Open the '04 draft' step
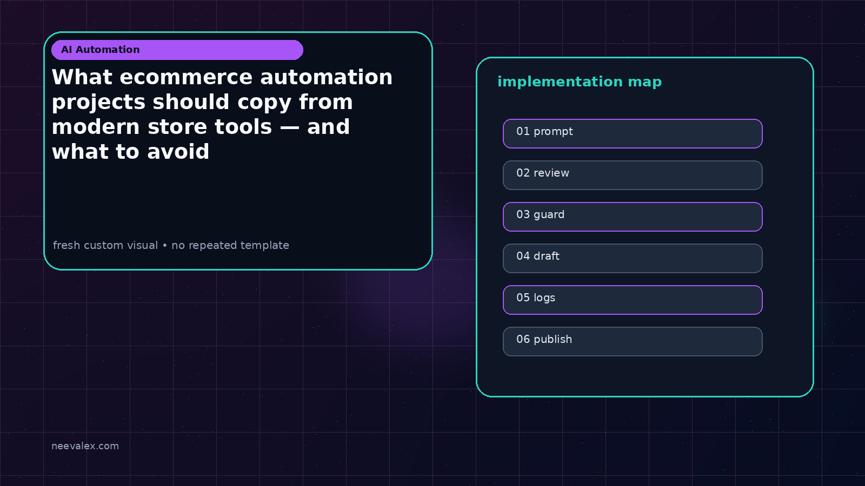The height and width of the screenshot is (486, 865). (x=633, y=258)
